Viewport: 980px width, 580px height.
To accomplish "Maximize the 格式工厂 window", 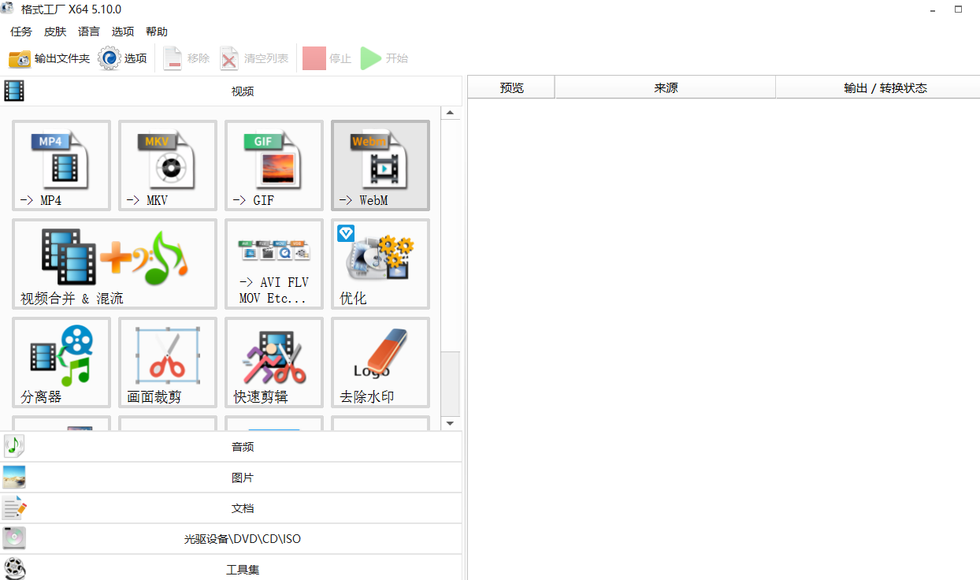I will [958, 9].
